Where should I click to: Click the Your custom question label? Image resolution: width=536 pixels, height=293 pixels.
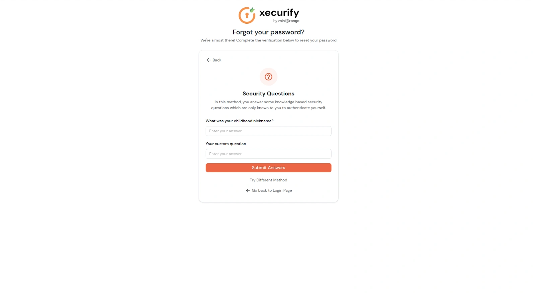click(x=226, y=144)
